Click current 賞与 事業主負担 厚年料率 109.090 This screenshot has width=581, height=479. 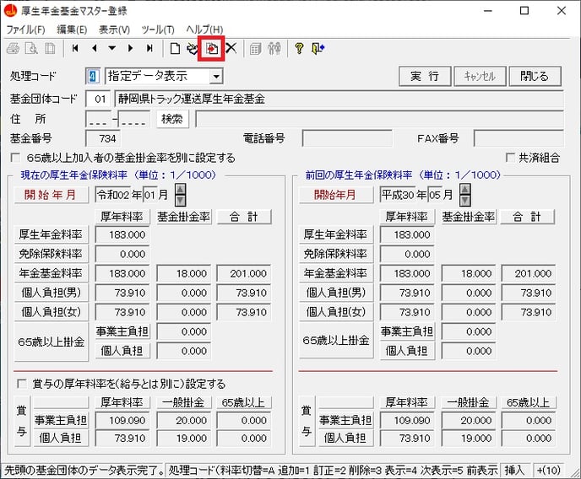[x=122, y=421]
